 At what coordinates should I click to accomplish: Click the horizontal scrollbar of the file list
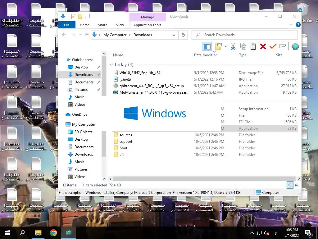pos(204,179)
